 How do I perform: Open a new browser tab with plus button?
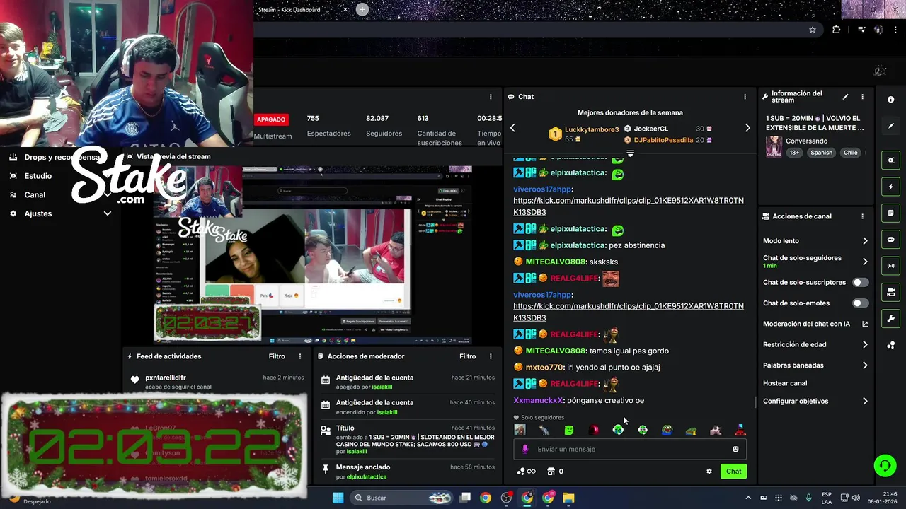click(362, 9)
